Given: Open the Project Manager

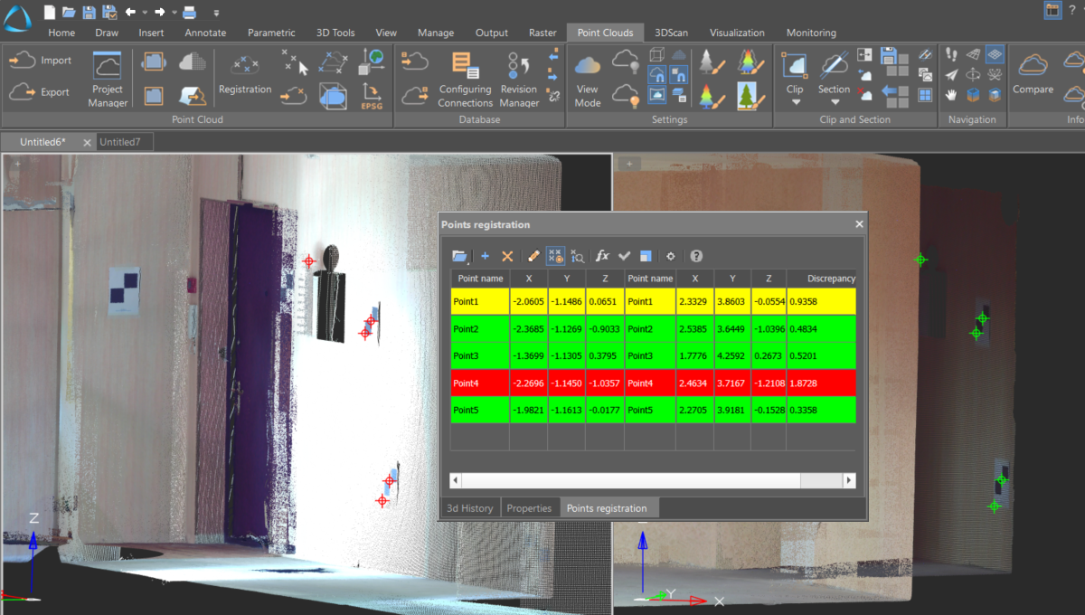Looking at the screenshot, I should [108, 80].
